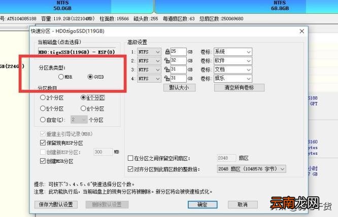Viewport: 338px width, 217px height.
Task: Toggle the lock icon for partition 4 size
Action: tap(167, 79)
